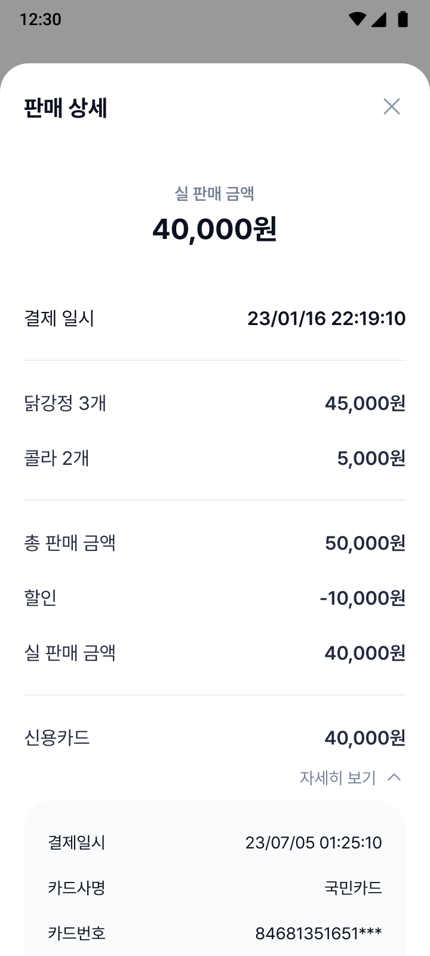Collapse the 자세히 보기 section
Viewport: 430px width, 956px height.
pos(338,777)
